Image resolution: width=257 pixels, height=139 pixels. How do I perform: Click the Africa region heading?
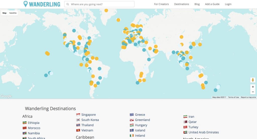click(27, 116)
